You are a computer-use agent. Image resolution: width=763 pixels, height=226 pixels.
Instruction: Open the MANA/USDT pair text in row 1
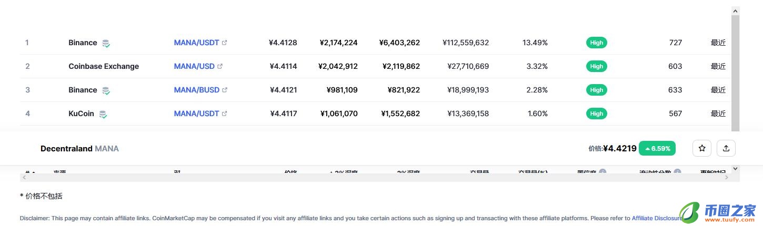click(196, 43)
